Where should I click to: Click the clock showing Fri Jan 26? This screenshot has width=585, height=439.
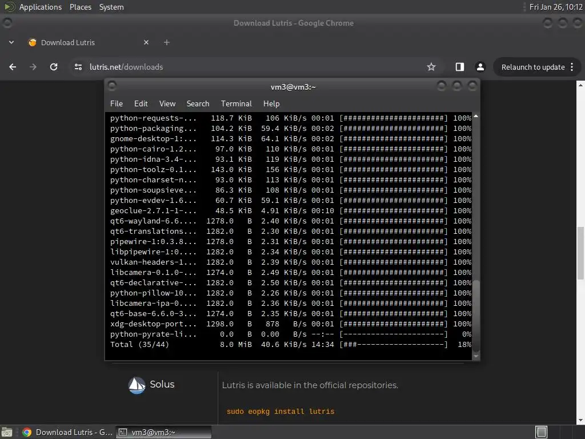pyautogui.click(x=555, y=7)
